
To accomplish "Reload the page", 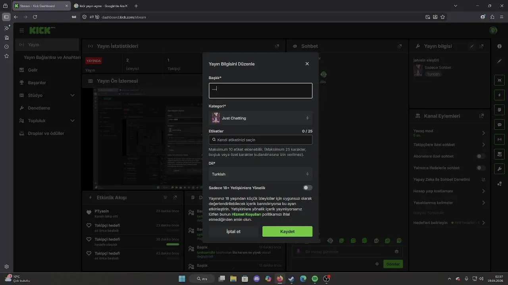I will pos(35,17).
